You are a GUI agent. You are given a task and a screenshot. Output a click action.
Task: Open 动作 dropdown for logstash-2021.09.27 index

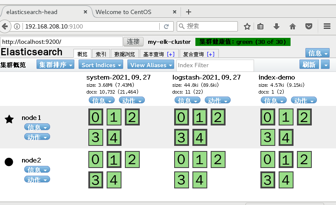click(x=217, y=100)
